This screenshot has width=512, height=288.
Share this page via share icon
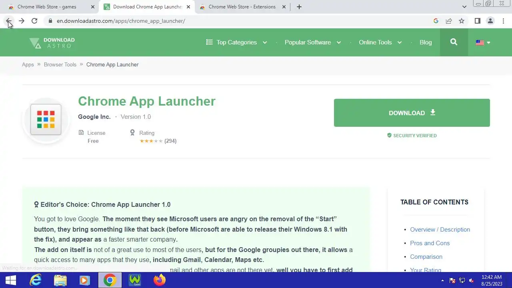click(449, 21)
